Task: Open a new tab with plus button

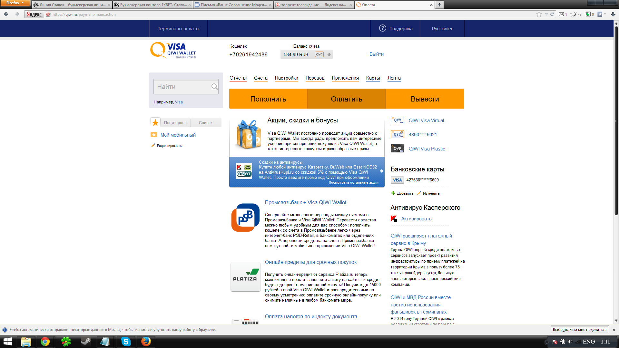Action: click(x=439, y=5)
